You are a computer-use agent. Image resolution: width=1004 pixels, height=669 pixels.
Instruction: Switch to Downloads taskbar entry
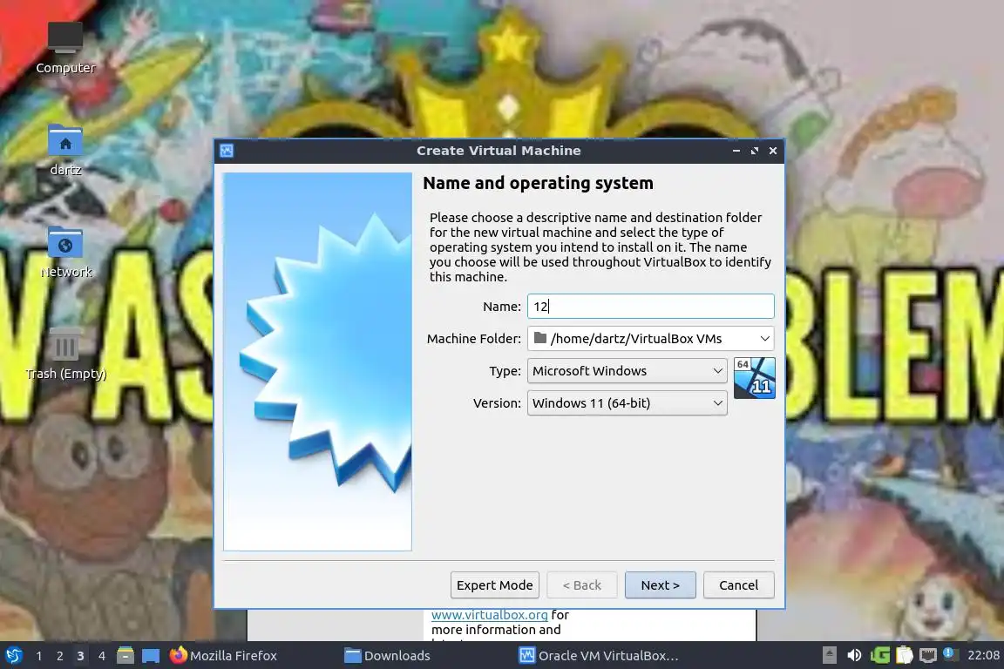(387, 656)
